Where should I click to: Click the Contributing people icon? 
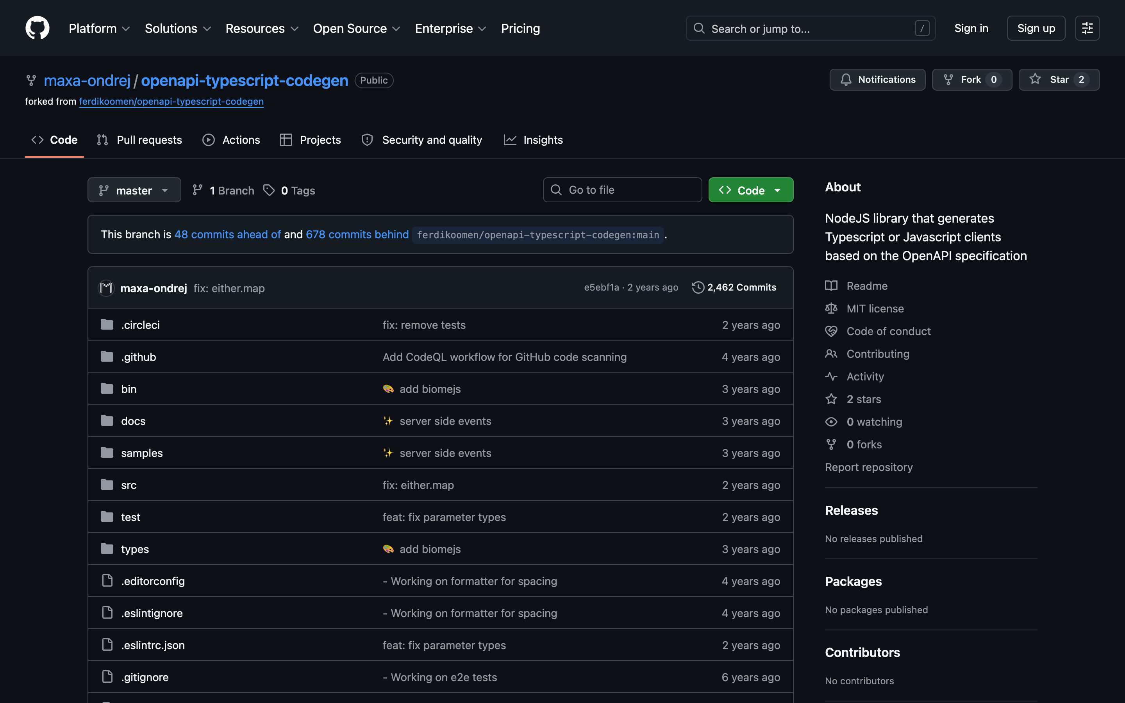point(831,354)
